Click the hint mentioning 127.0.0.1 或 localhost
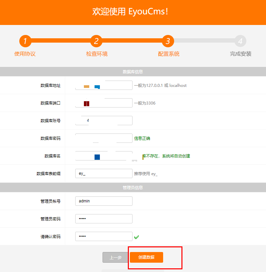266x272 pixels. point(160,85)
